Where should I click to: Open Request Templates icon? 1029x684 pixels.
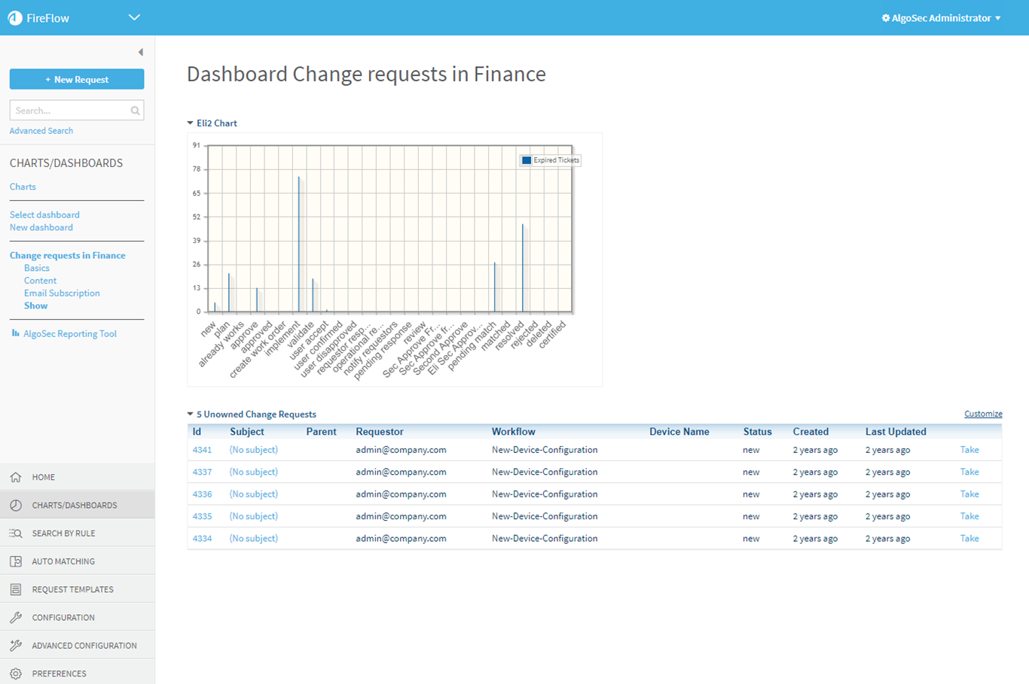click(16, 589)
